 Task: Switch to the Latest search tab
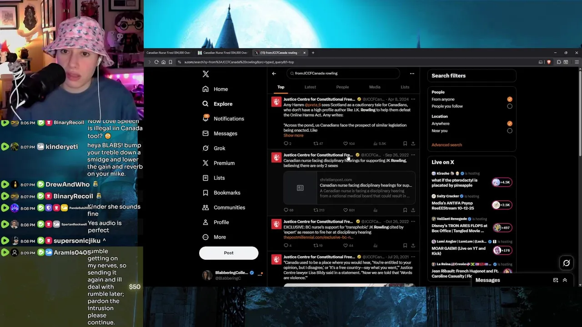310,87
